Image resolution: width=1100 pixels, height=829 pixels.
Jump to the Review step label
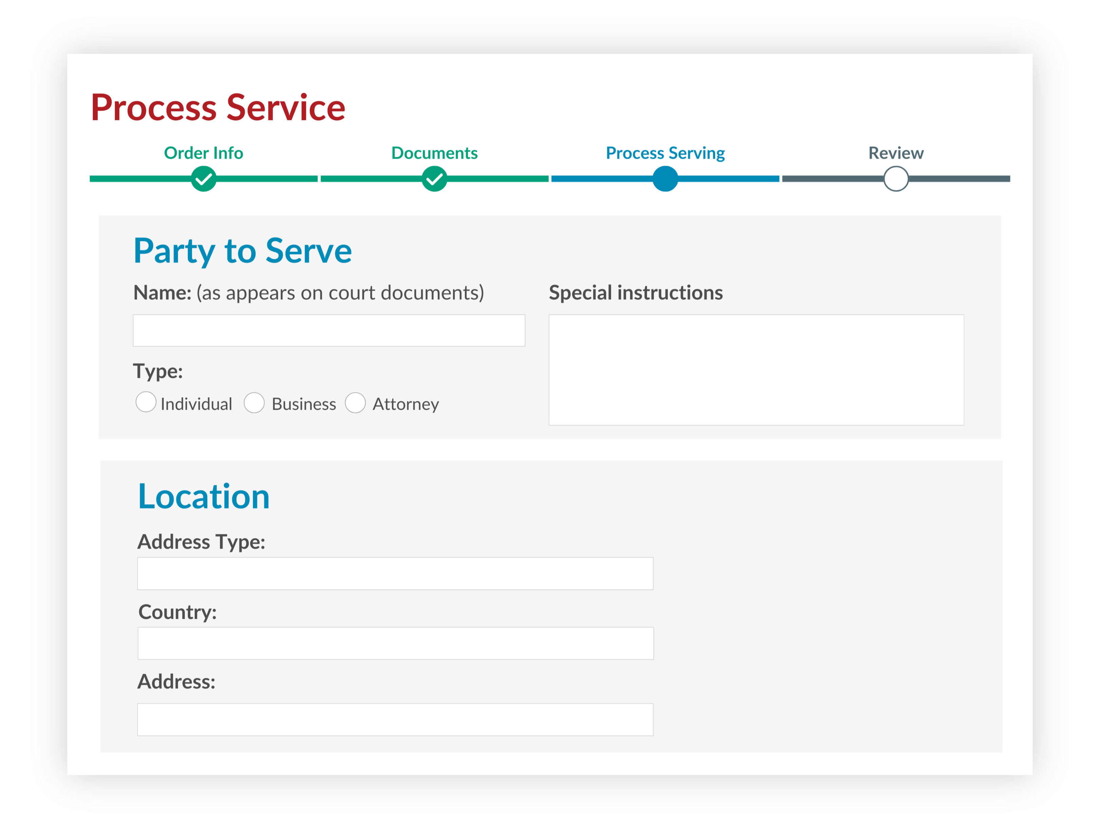coord(896,153)
